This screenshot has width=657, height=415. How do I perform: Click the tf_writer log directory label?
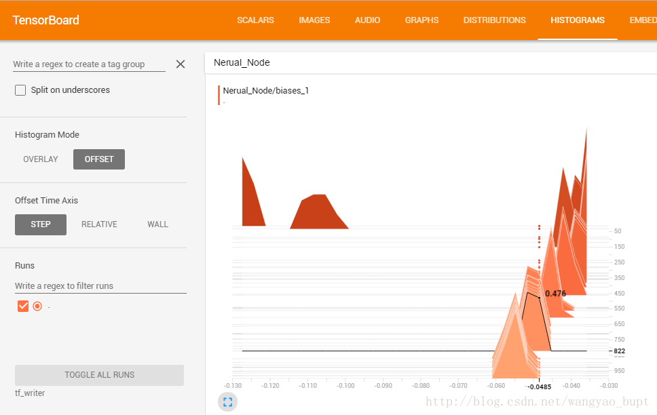coord(30,393)
